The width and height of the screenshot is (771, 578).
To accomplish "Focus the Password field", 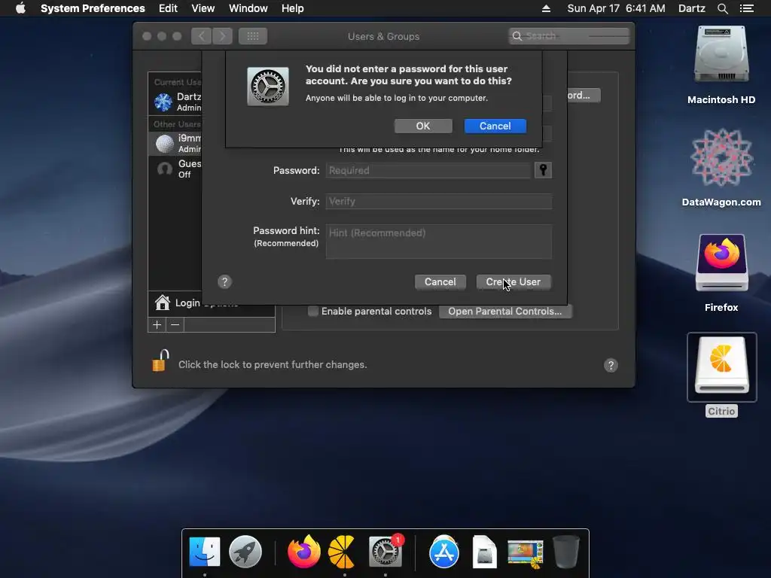I will [x=428, y=170].
